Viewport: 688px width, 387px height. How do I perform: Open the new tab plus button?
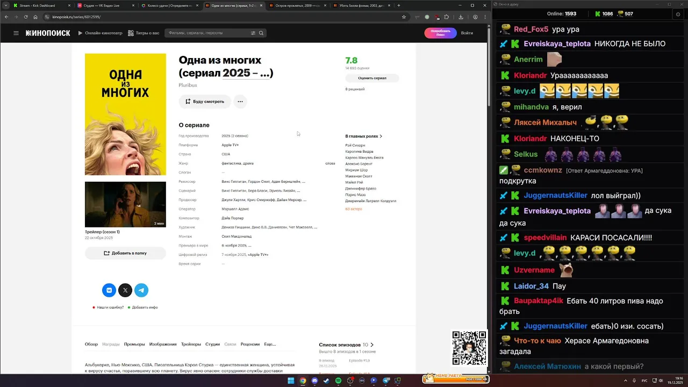pyautogui.click(x=398, y=5)
